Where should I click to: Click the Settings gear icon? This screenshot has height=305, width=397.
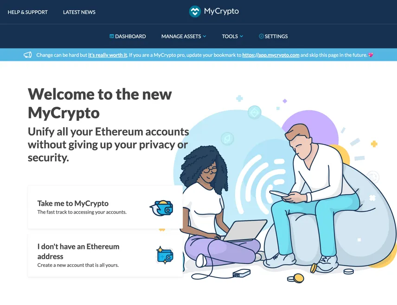pos(261,36)
